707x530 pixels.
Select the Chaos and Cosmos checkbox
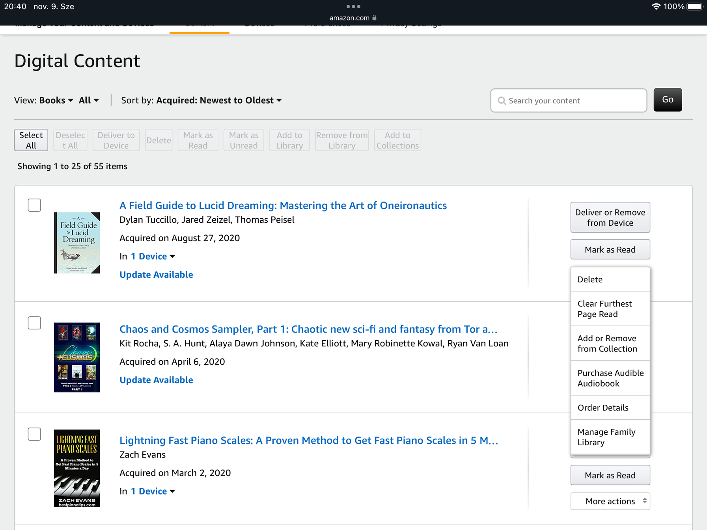34,323
